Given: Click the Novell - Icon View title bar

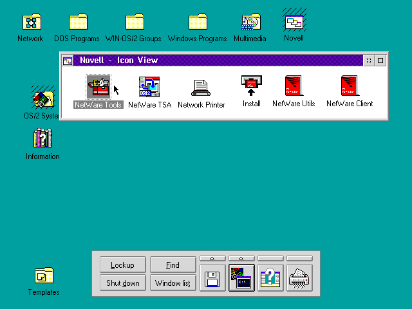Looking at the screenshot, I should pyautogui.click(x=218, y=61).
